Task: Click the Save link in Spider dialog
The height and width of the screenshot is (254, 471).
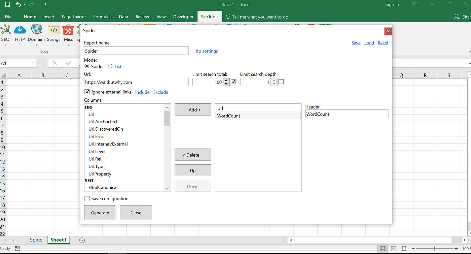Action: click(x=356, y=43)
